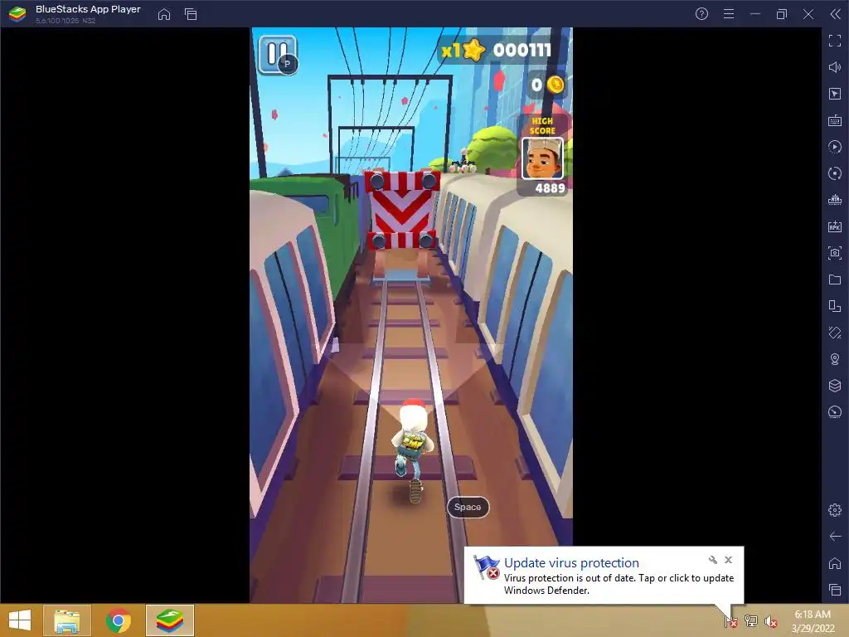Click the score multiplier star
Image resolution: width=849 pixels, height=637 pixels.
click(473, 50)
